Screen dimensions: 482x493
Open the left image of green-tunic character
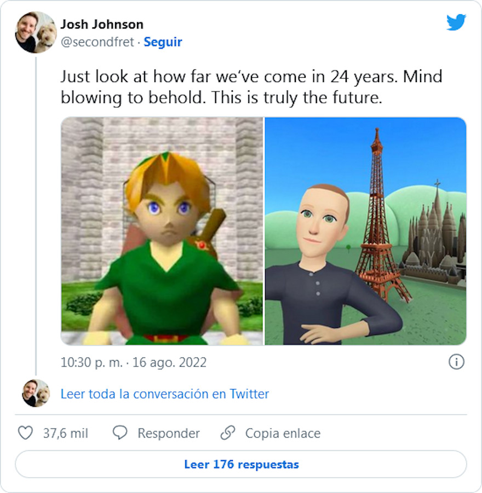(162, 231)
